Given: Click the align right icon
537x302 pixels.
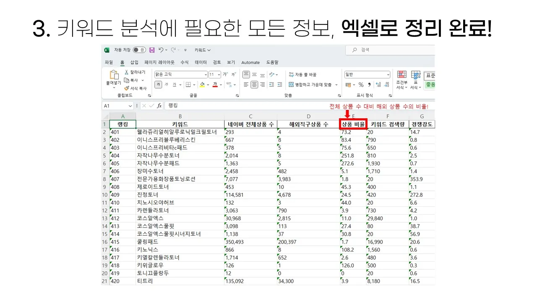Looking at the screenshot, I should click(x=262, y=85).
